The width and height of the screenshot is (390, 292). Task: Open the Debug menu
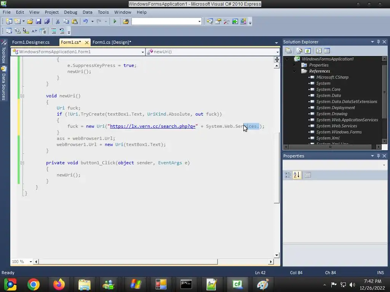70,12
